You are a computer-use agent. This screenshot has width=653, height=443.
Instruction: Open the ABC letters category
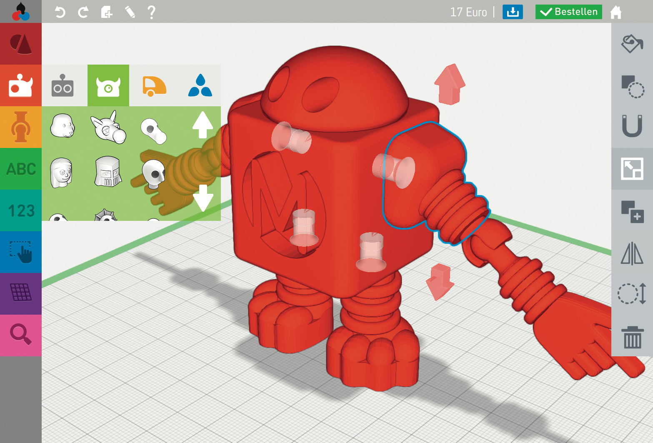point(21,169)
